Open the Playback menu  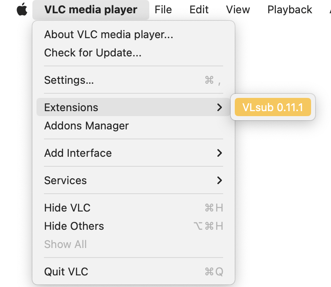pos(290,10)
